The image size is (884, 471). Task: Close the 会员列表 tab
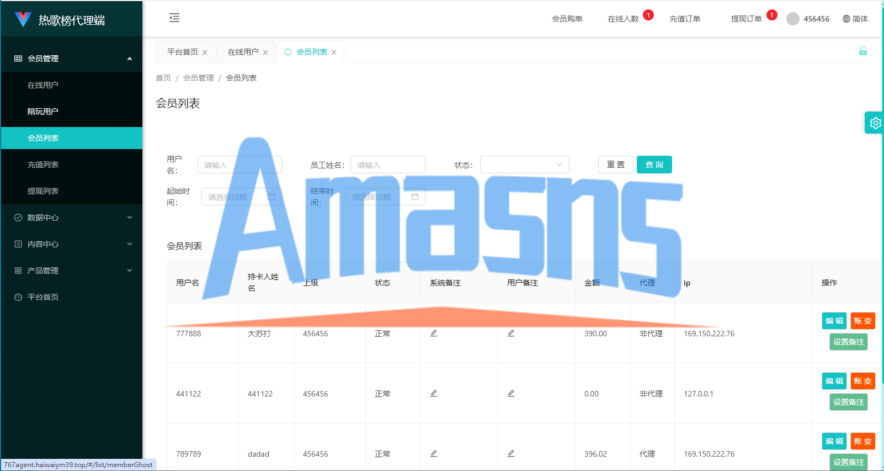point(334,52)
